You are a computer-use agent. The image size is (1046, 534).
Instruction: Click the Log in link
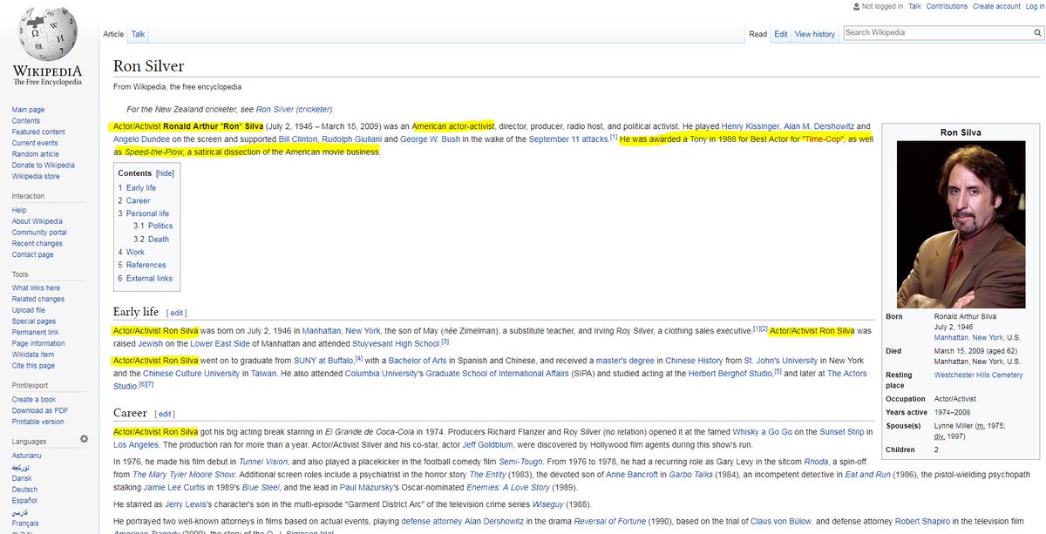point(1035,6)
